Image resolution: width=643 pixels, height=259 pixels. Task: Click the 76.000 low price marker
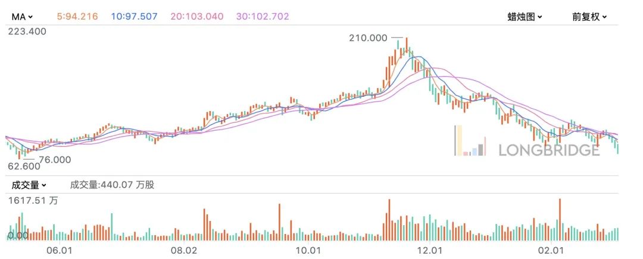point(54,159)
